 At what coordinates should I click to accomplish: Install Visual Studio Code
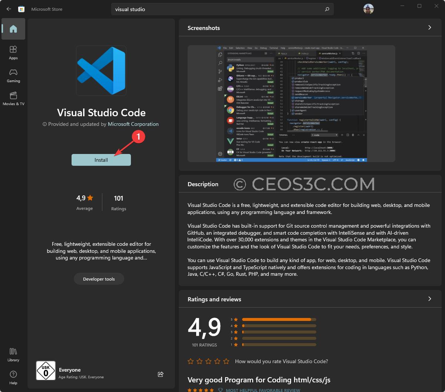tap(101, 160)
